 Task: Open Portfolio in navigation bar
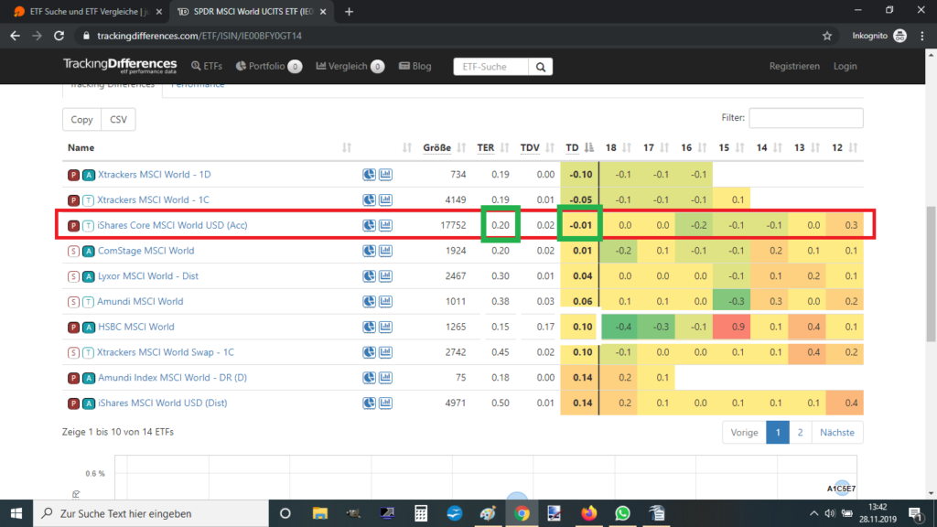click(268, 66)
